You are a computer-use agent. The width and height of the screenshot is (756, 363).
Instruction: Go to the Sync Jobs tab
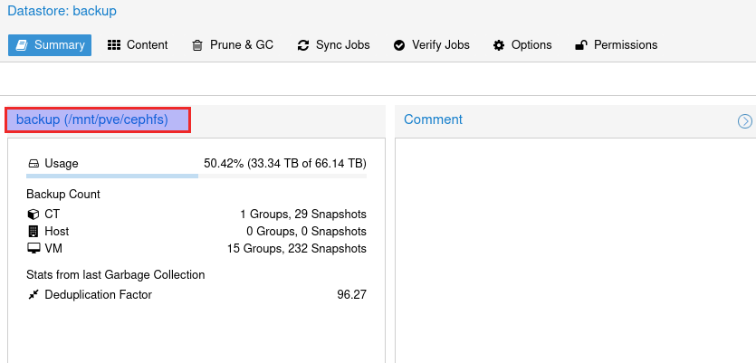click(x=342, y=45)
